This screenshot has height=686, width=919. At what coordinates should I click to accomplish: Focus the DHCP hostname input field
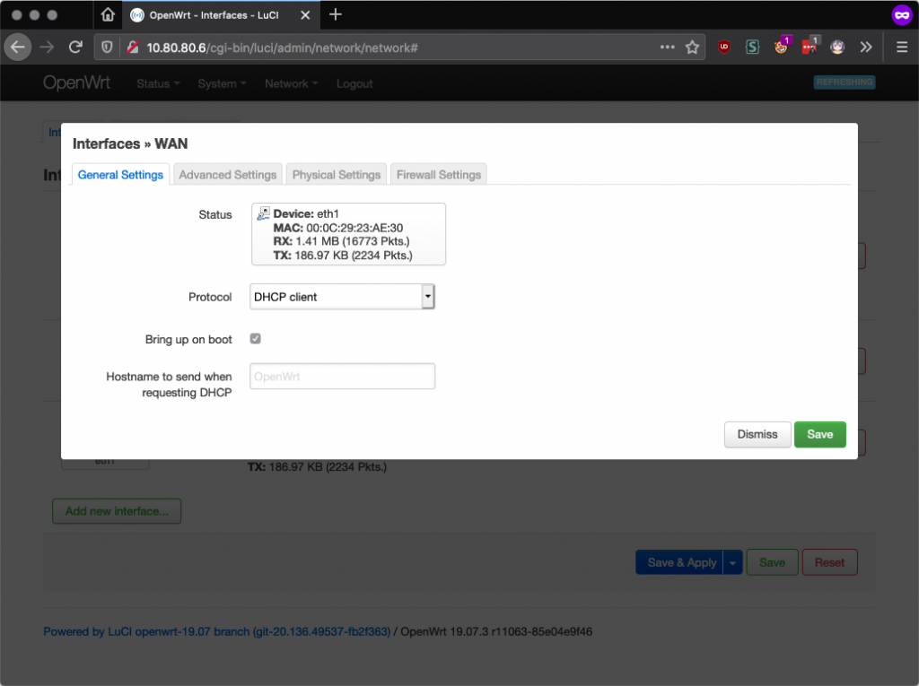click(x=342, y=376)
